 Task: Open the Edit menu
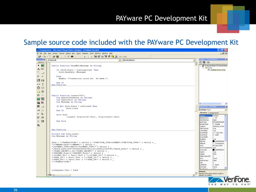pyautogui.click(x=45, y=53)
